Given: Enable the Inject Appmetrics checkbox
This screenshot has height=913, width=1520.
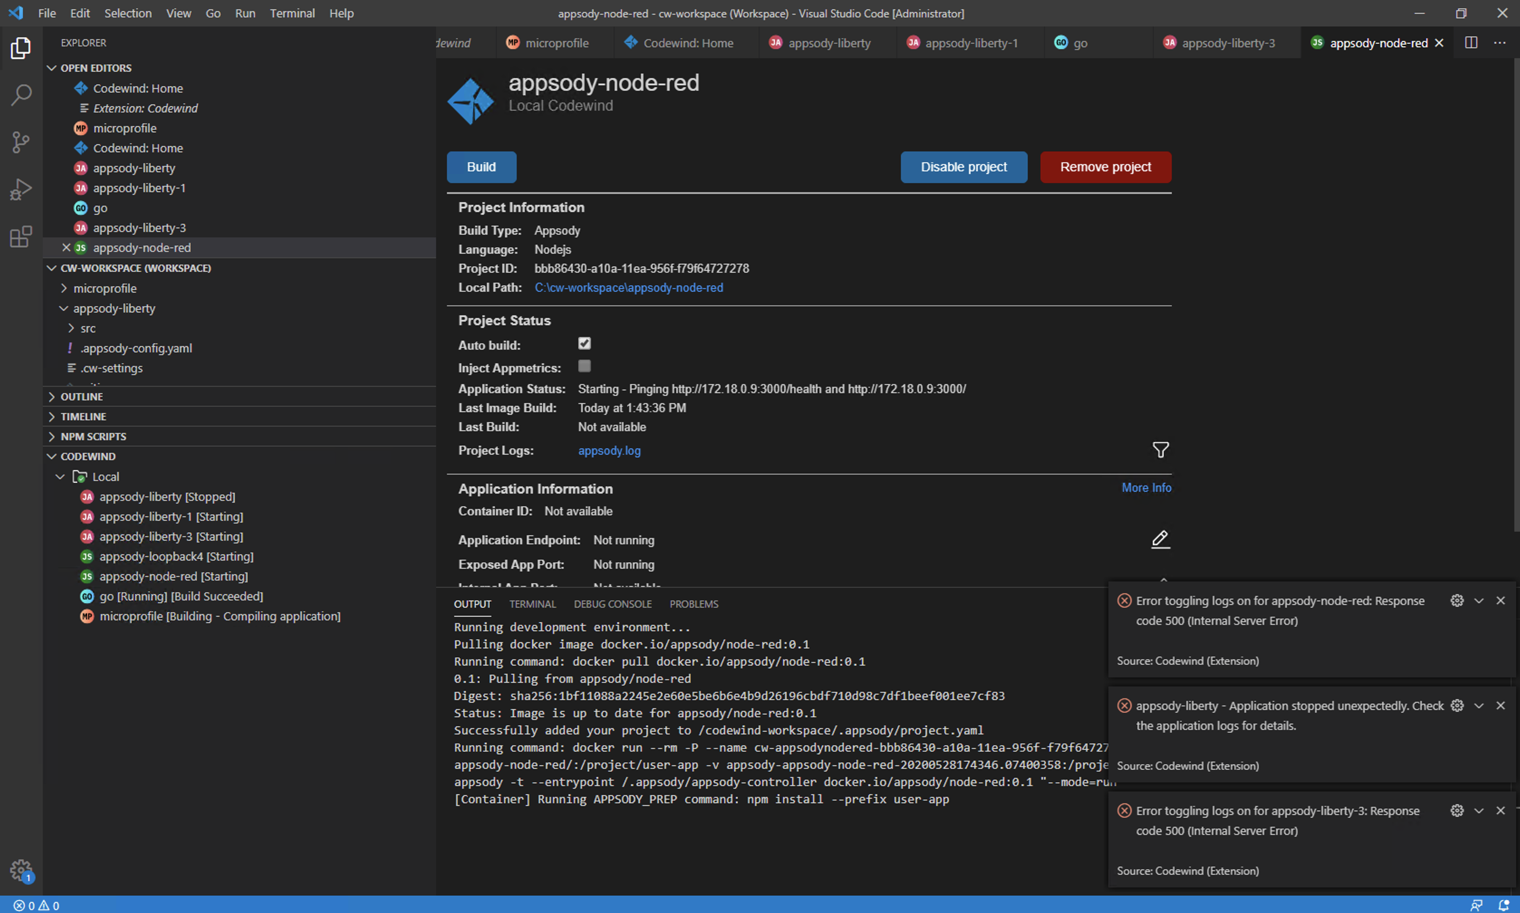Looking at the screenshot, I should tap(584, 365).
